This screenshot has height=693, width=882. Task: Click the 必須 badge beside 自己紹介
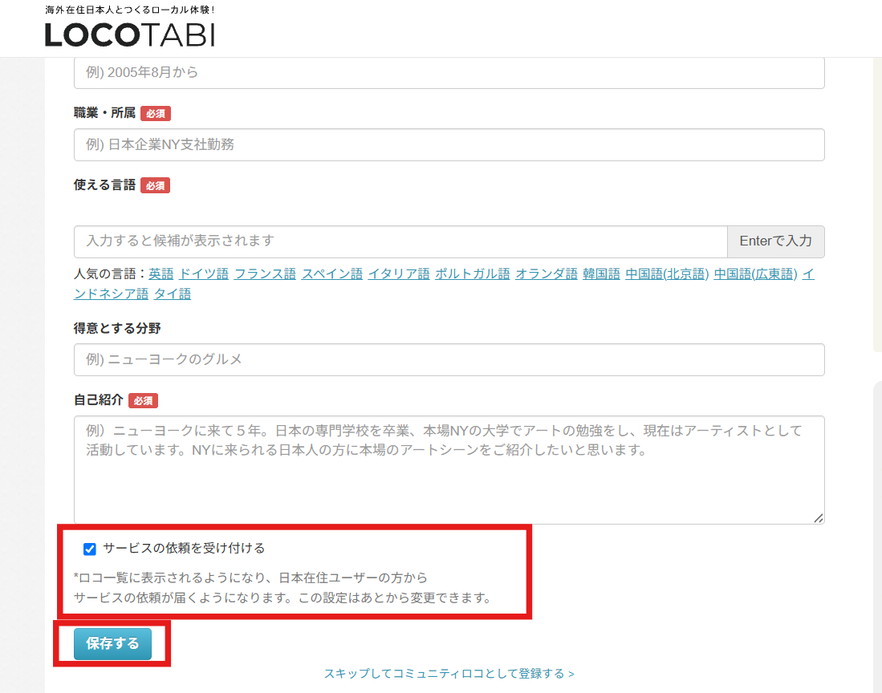pos(143,401)
